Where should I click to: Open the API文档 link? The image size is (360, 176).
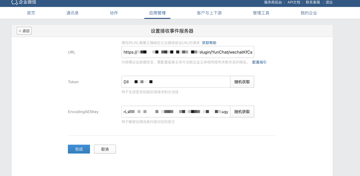(294, 2)
